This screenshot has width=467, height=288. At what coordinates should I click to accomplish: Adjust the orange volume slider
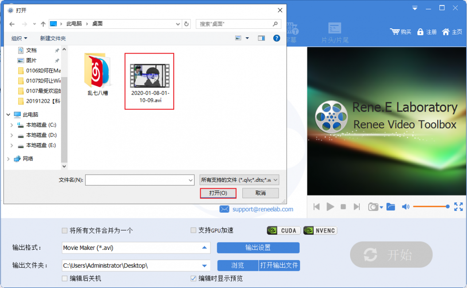coord(431,206)
